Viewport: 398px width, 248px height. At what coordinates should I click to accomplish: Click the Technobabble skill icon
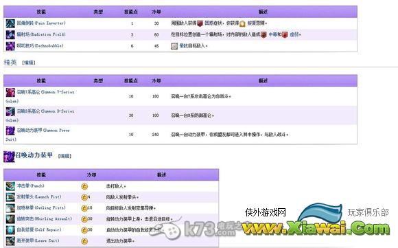click(x=10, y=46)
